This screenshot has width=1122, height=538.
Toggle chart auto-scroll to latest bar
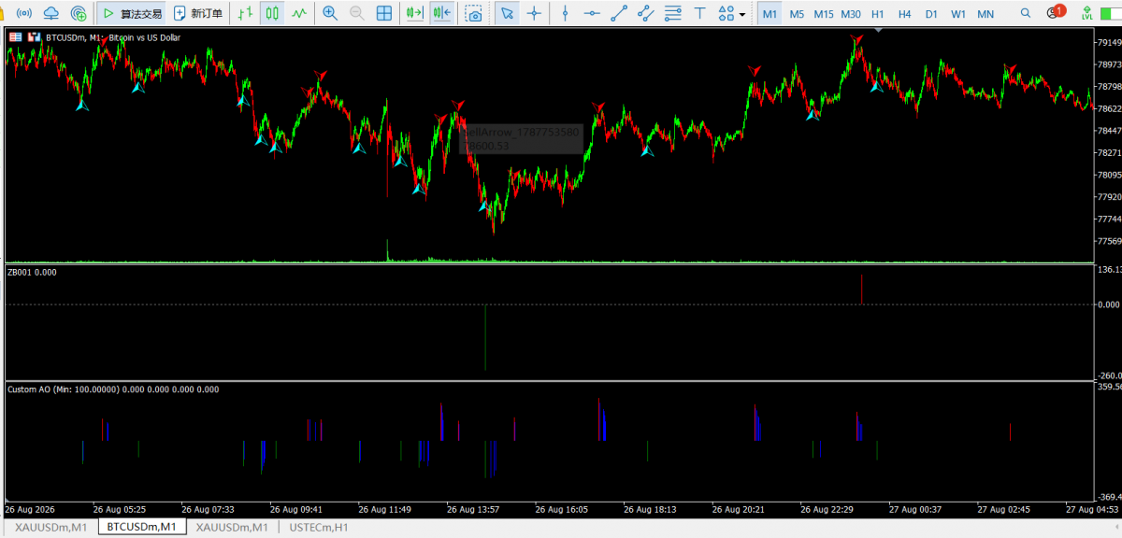tap(415, 14)
